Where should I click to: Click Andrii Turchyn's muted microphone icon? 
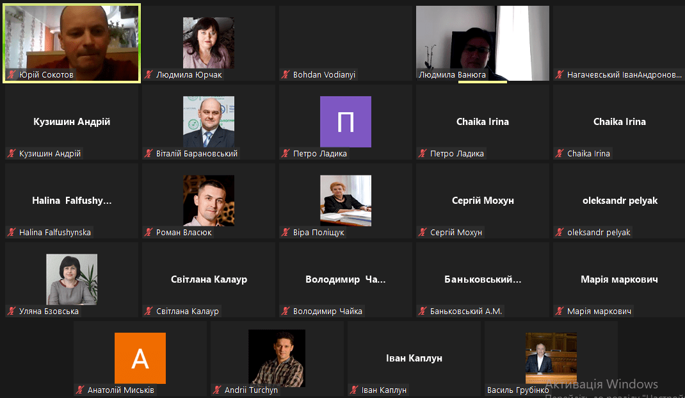click(217, 390)
